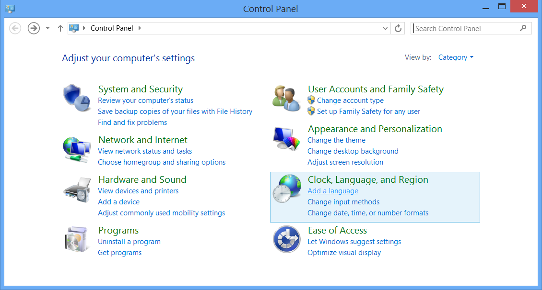Click Find and fix problems
Image resolution: width=542 pixels, height=290 pixels.
[132, 123]
